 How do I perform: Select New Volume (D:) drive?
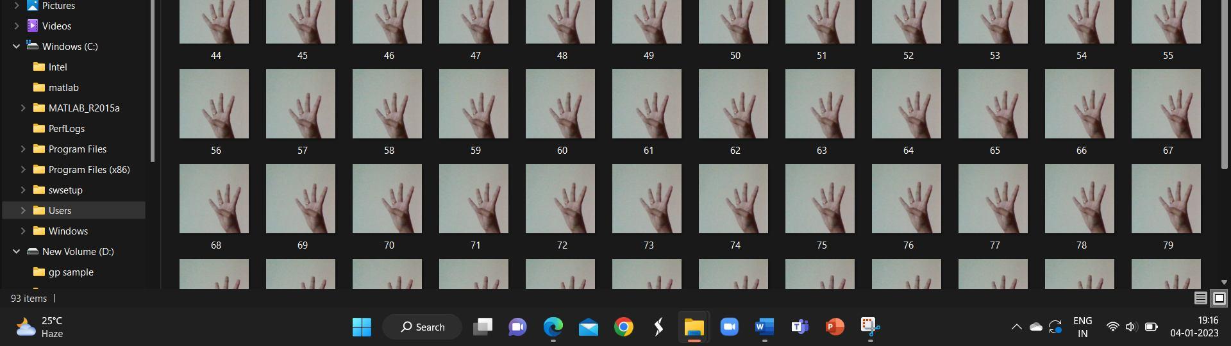78,252
